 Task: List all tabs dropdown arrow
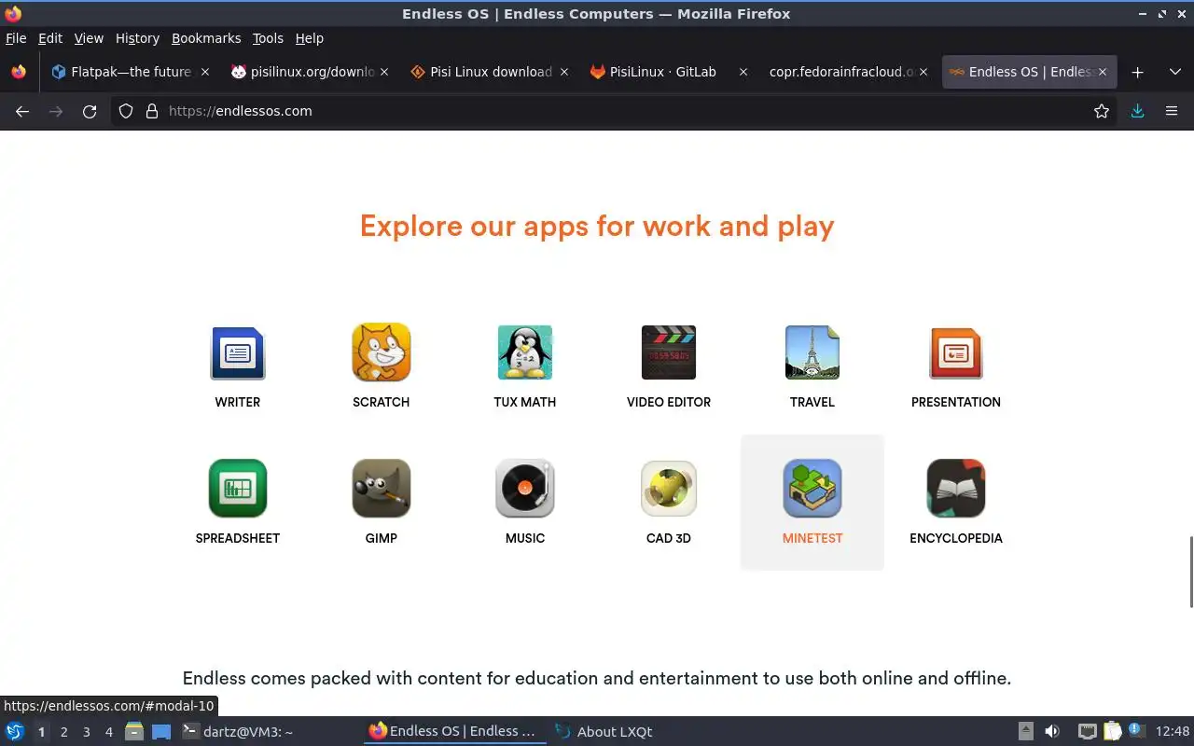(x=1174, y=72)
